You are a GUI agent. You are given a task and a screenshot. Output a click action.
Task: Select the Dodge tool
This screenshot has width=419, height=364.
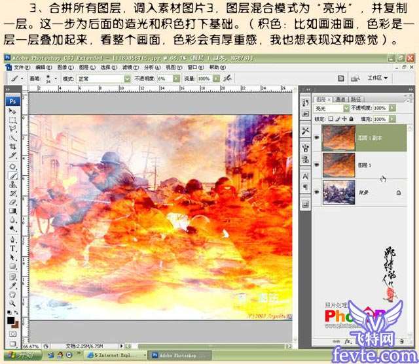pyautogui.click(x=12, y=229)
